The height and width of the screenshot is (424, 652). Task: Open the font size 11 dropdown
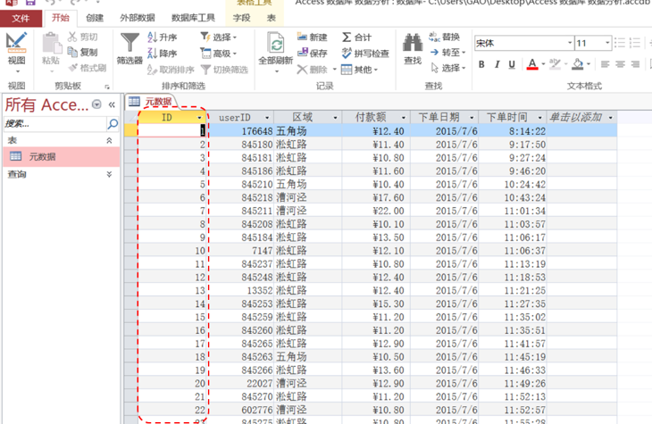[607, 43]
